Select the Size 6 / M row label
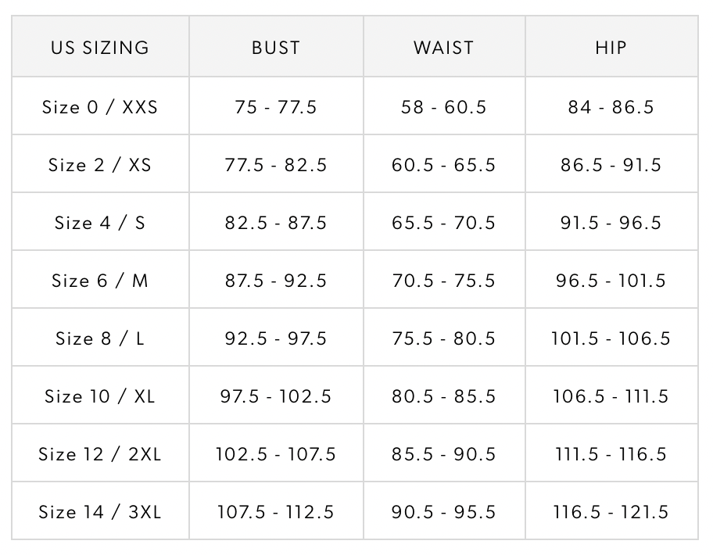 point(100,281)
